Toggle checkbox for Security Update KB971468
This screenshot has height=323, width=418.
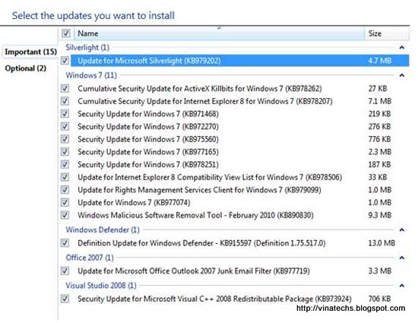[x=65, y=114]
